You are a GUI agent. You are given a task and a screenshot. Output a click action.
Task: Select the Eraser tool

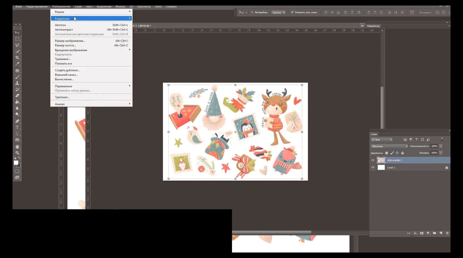(x=17, y=96)
